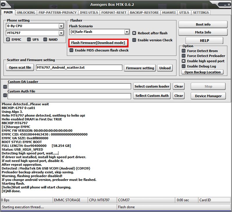Open the FRP-PATTERN-PRIVACY tab
The height and width of the screenshot is (212, 232).
point(57,13)
